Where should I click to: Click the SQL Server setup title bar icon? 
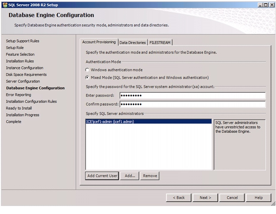tap(5, 5)
